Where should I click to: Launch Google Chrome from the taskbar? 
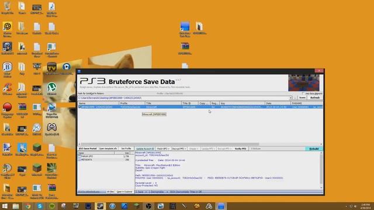click(28, 206)
